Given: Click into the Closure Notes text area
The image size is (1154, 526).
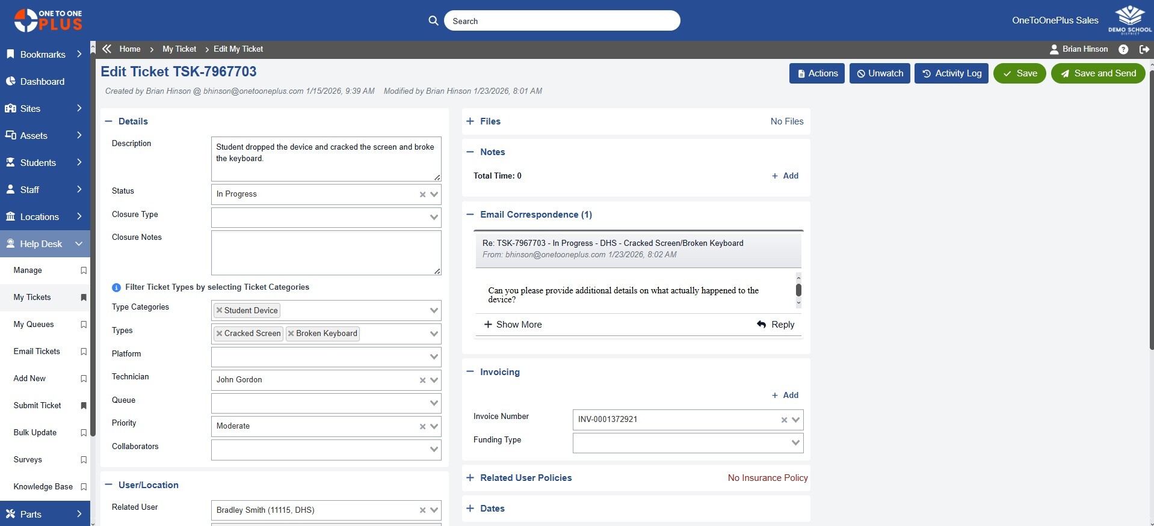Looking at the screenshot, I should [326, 252].
